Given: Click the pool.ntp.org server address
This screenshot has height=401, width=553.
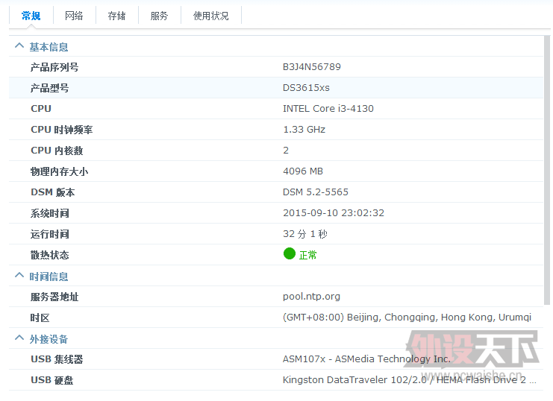Looking at the screenshot, I should [x=311, y=297].
